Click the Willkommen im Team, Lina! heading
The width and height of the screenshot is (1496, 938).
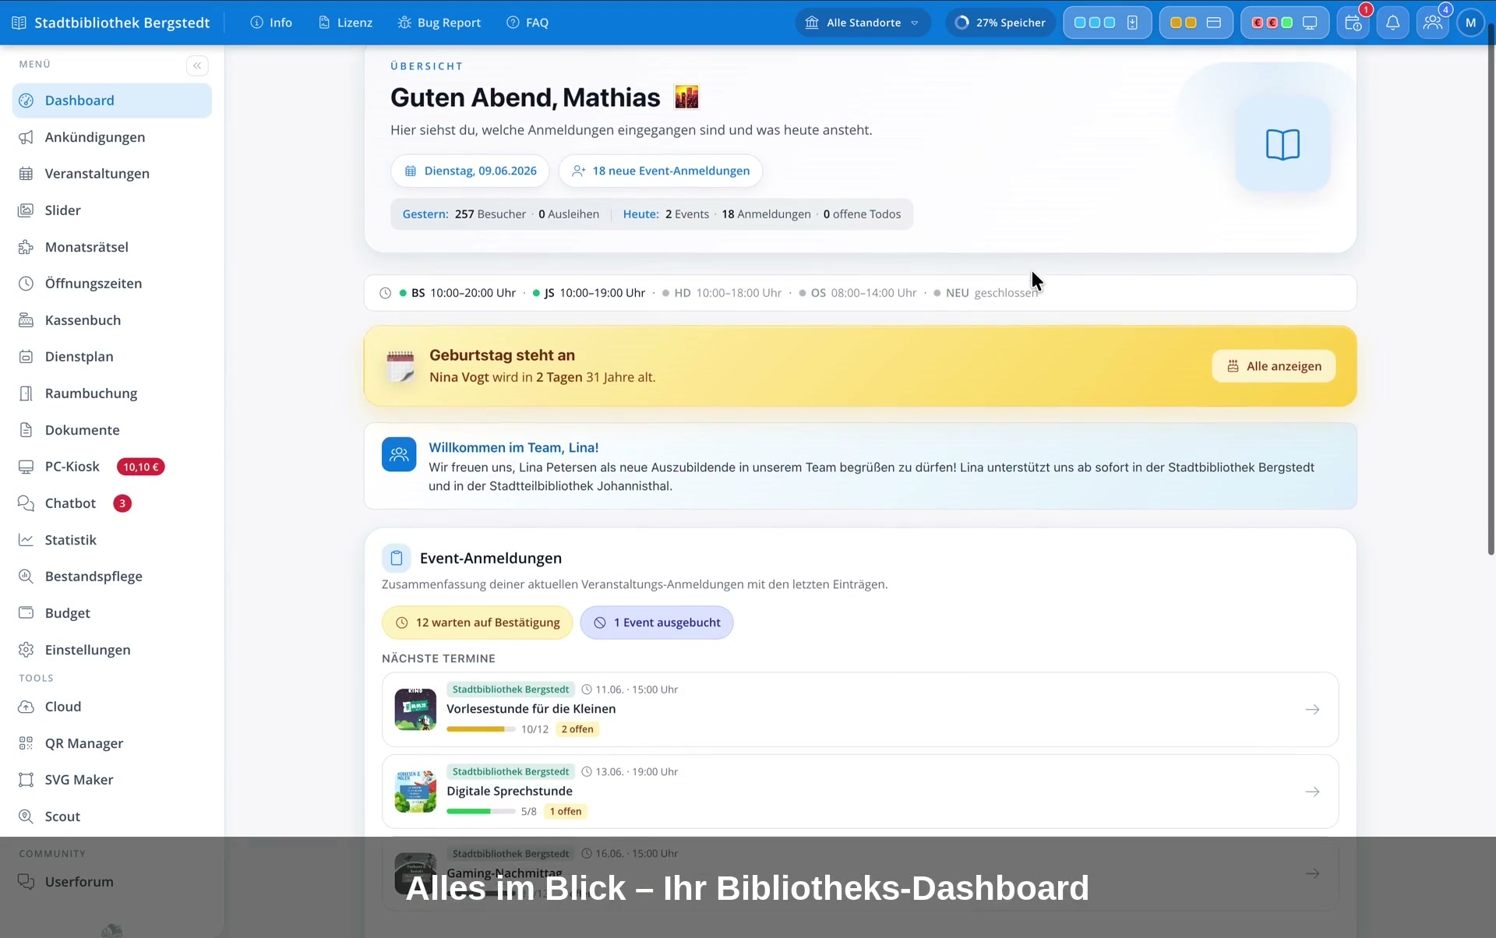click(x=513, y=448)
